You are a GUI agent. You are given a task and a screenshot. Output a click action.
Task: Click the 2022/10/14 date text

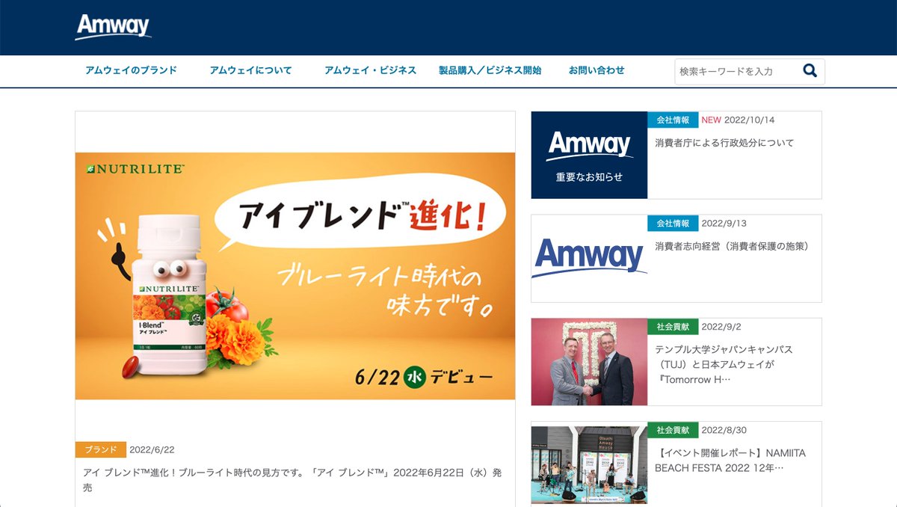tap(750, 120)
